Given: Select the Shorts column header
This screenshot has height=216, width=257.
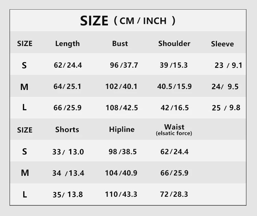Looking at the screenshot, I should (67, 129).
